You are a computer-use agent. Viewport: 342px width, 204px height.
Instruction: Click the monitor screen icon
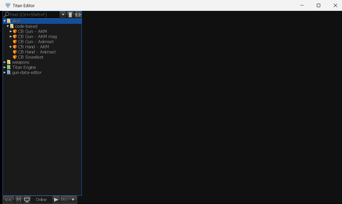point(27,200)
